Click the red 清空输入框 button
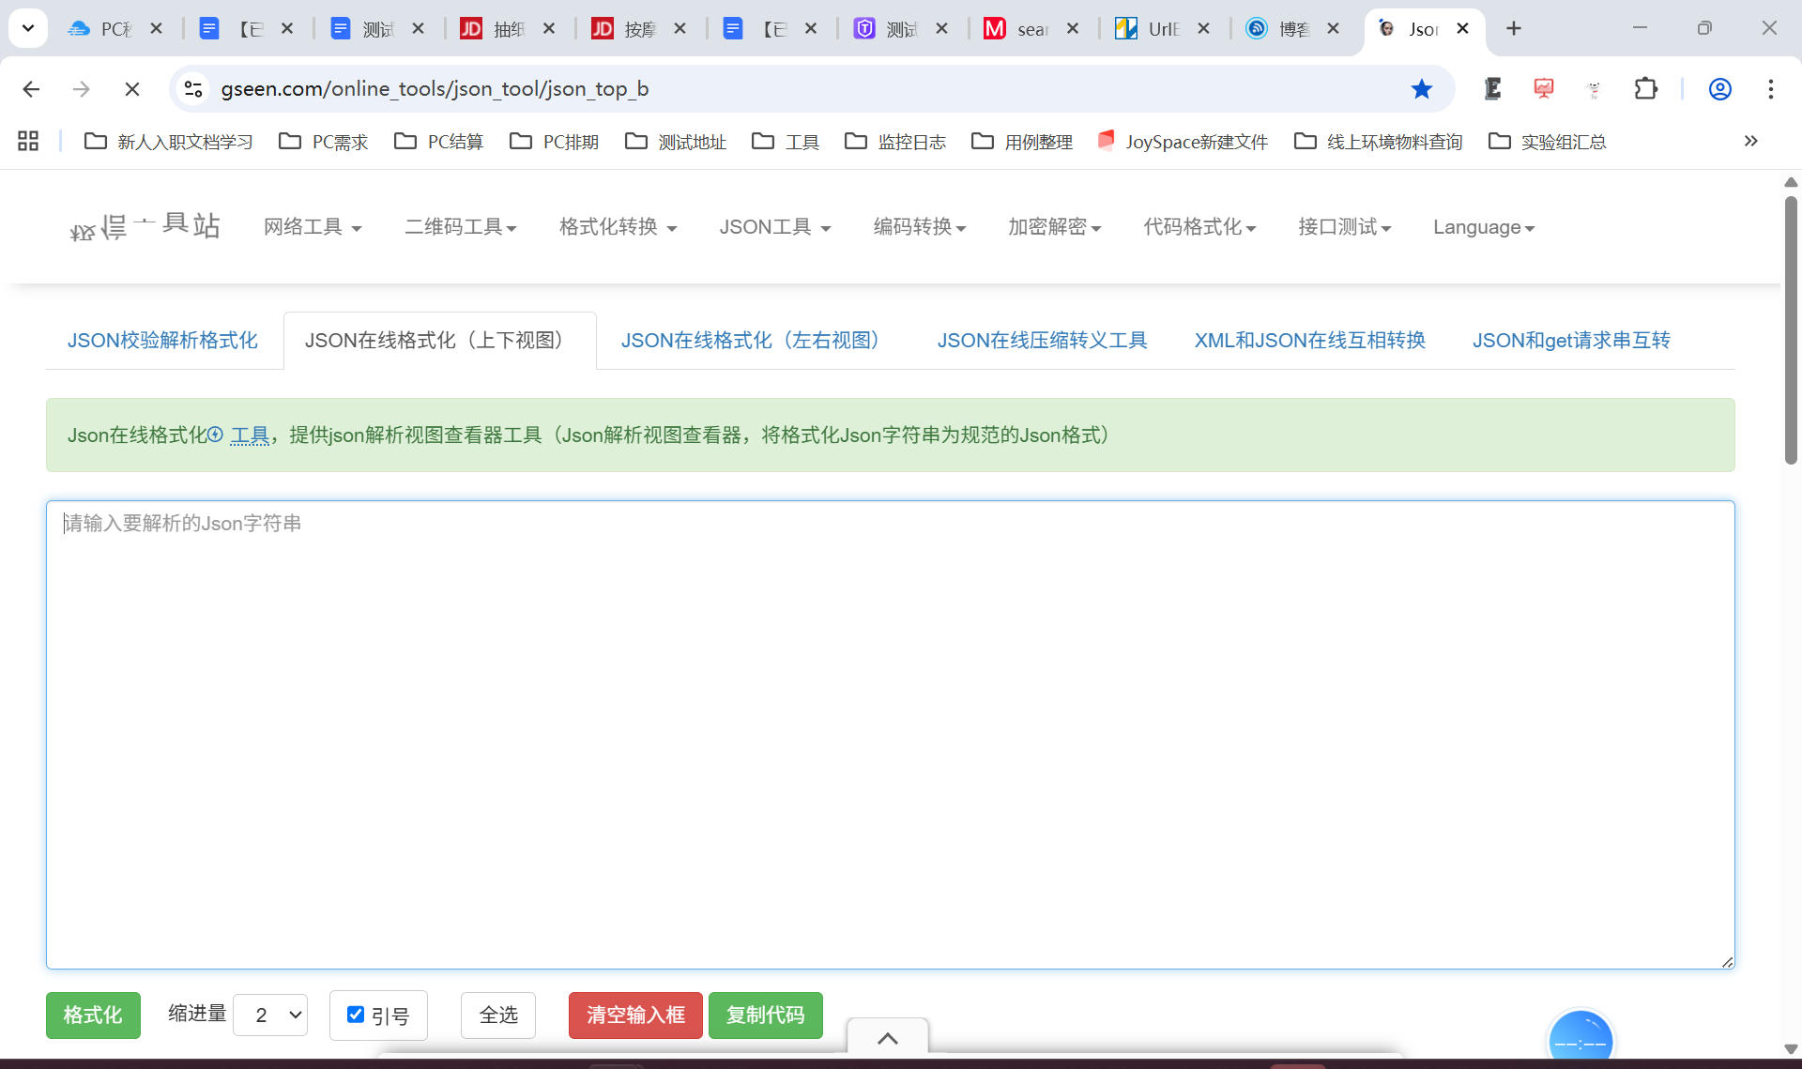Screen dimensions: 1802x1069 (x=635, y=1016)
